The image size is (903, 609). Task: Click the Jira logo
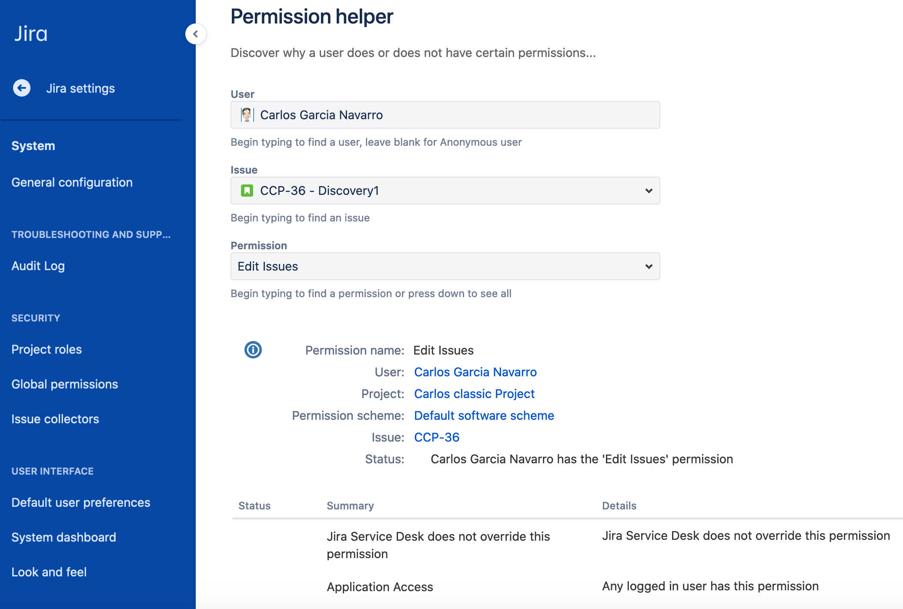pos(31,33)
